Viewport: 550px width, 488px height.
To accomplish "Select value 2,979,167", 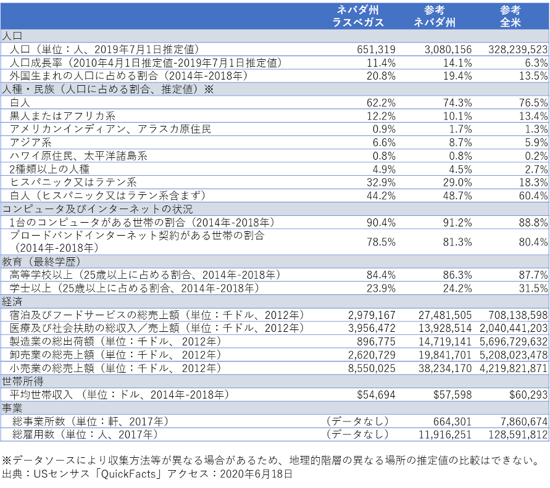I will tap(372, 315).
